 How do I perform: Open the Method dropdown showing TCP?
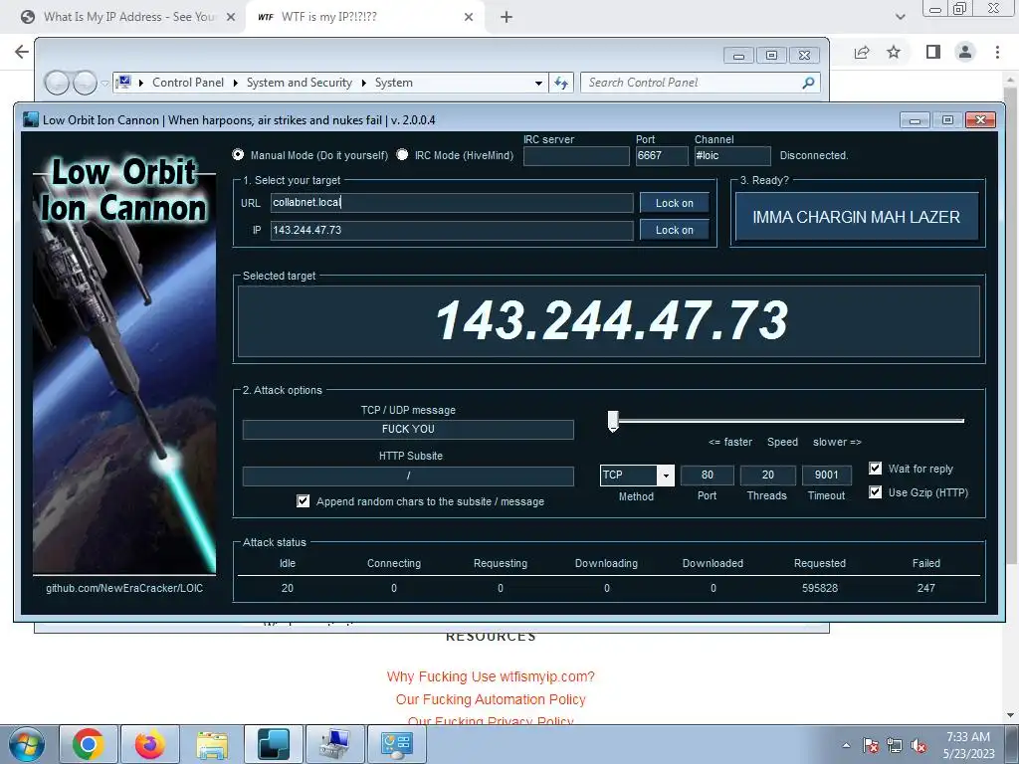[x=666, y=475]
